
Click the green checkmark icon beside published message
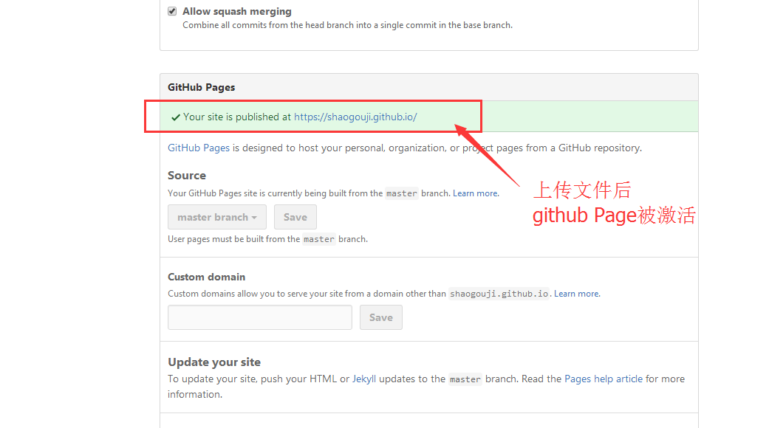pyautogui.click(x=176, y=117)
